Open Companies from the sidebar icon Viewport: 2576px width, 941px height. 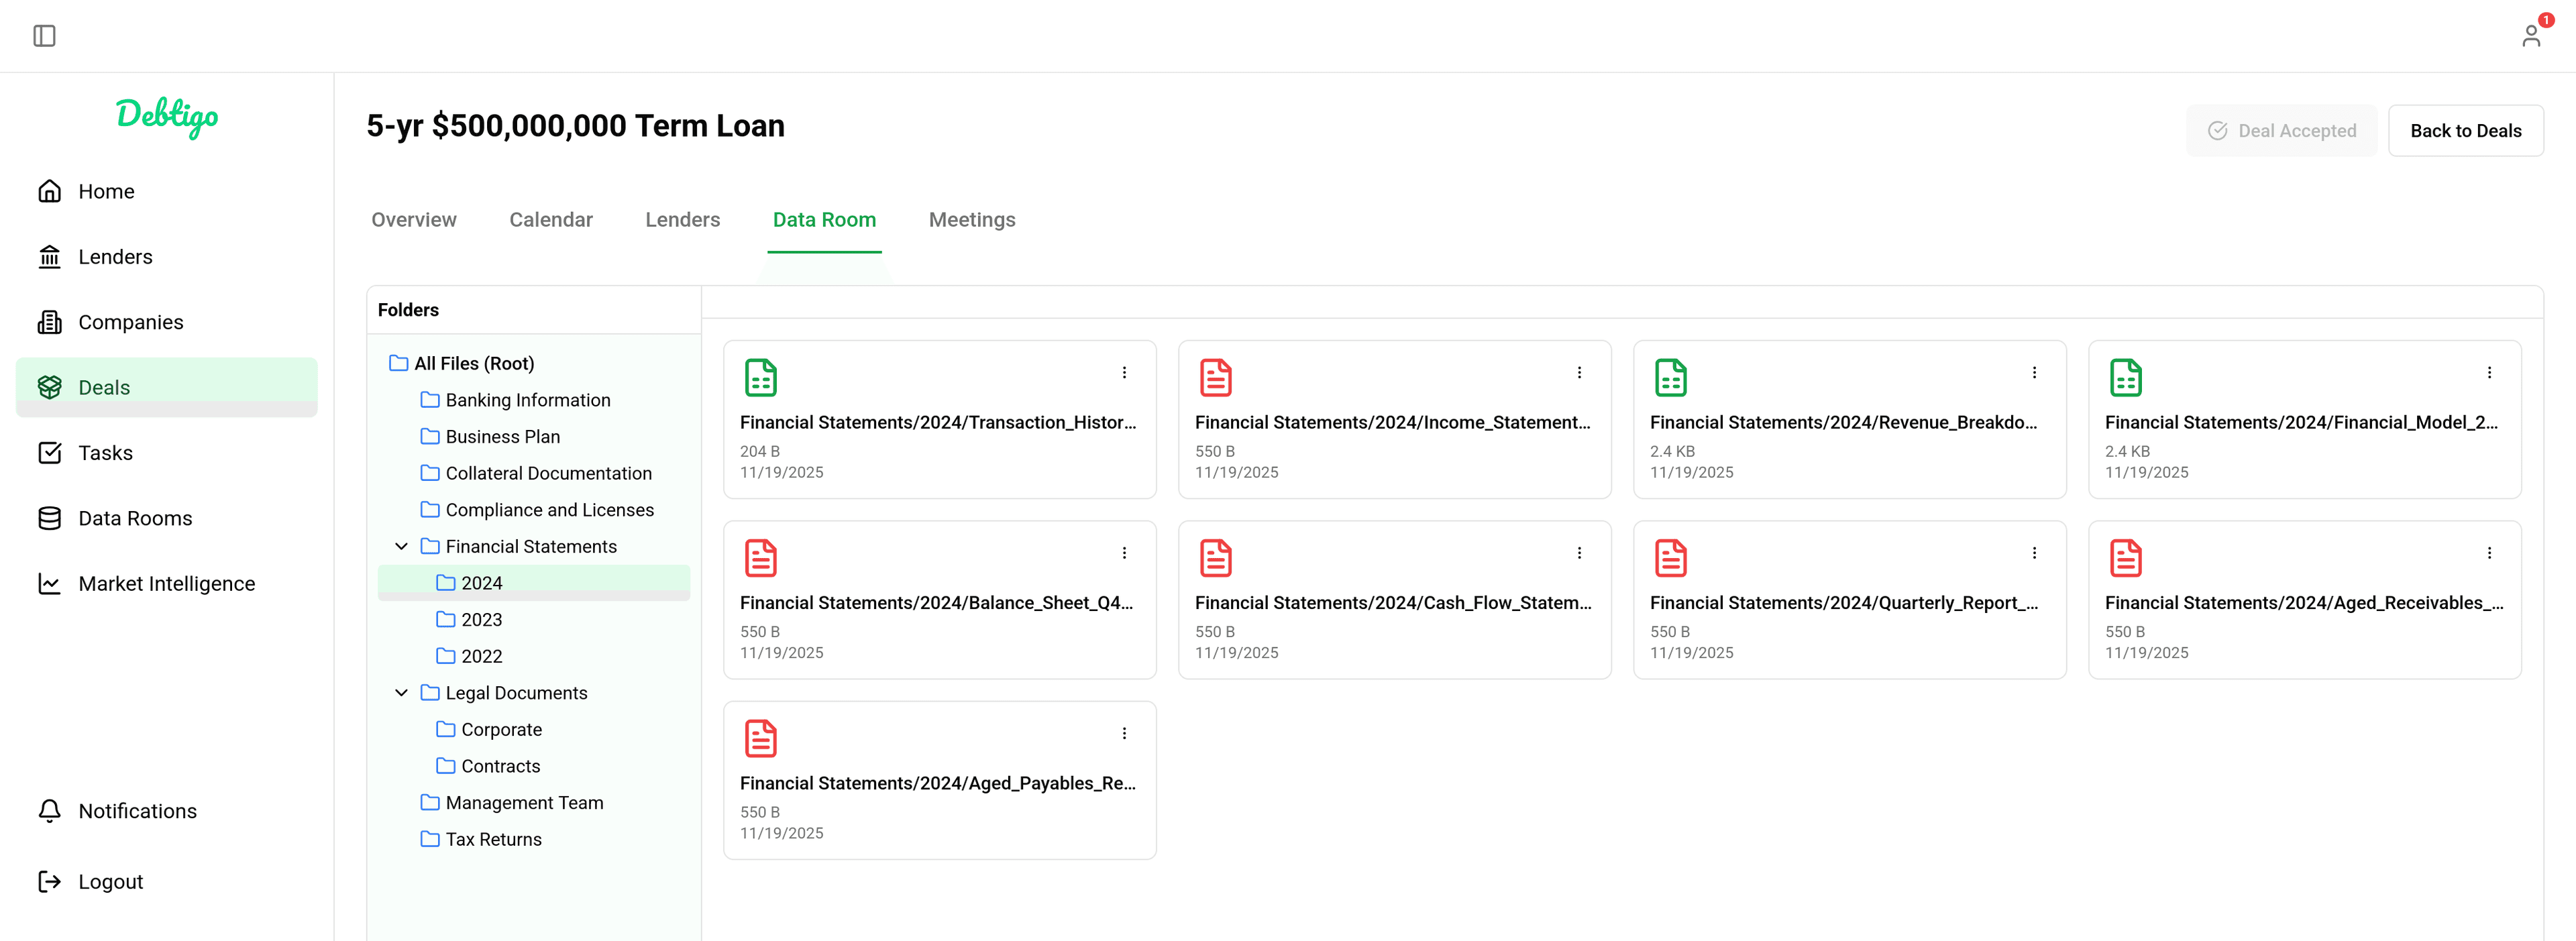(50, 321)
